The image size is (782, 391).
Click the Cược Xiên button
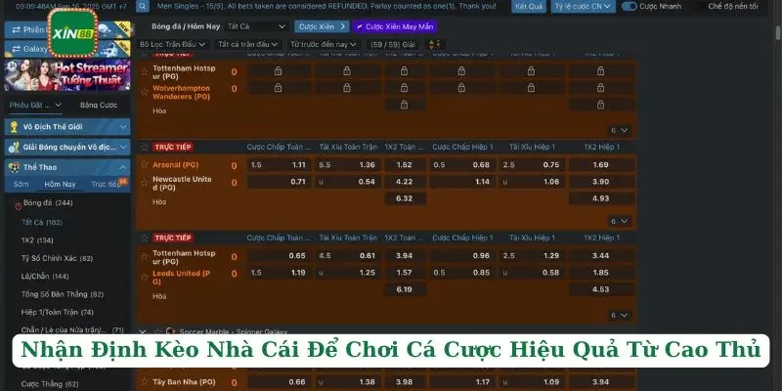click(322, 26)
